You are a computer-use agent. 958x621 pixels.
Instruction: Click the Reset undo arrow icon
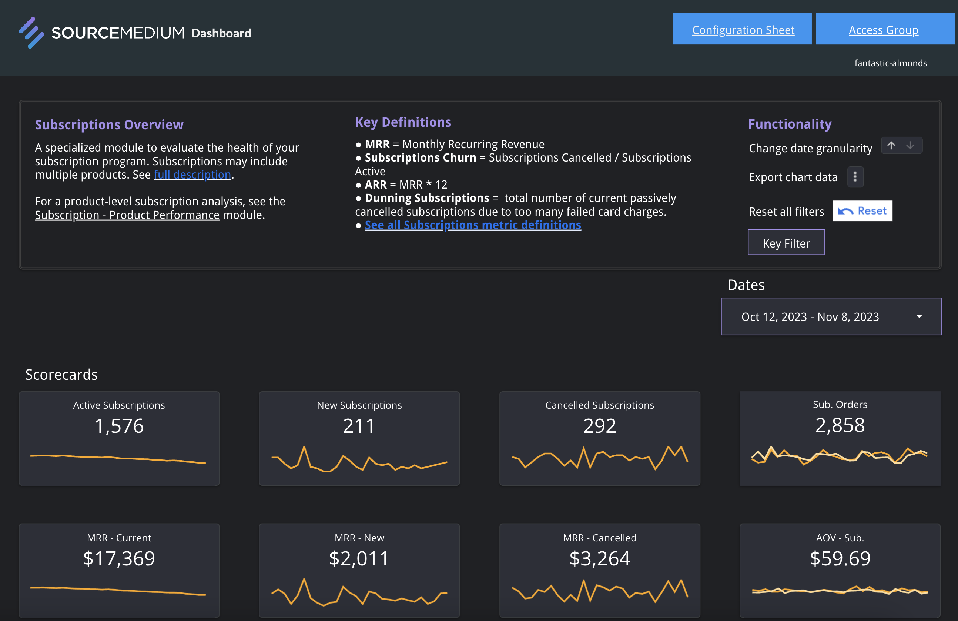(845, 211)
